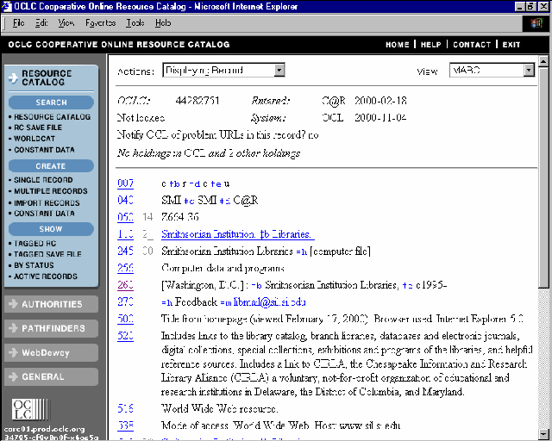Open the Favorites menu
This screenshot has height=441, width=552.
[x=100, y=22]
